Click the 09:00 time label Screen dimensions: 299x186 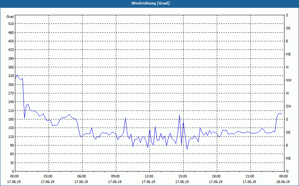pos(116,176)
